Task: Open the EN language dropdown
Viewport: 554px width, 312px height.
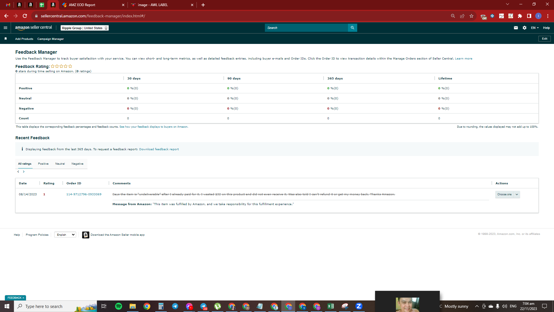Action: click(x=535, y=28)
